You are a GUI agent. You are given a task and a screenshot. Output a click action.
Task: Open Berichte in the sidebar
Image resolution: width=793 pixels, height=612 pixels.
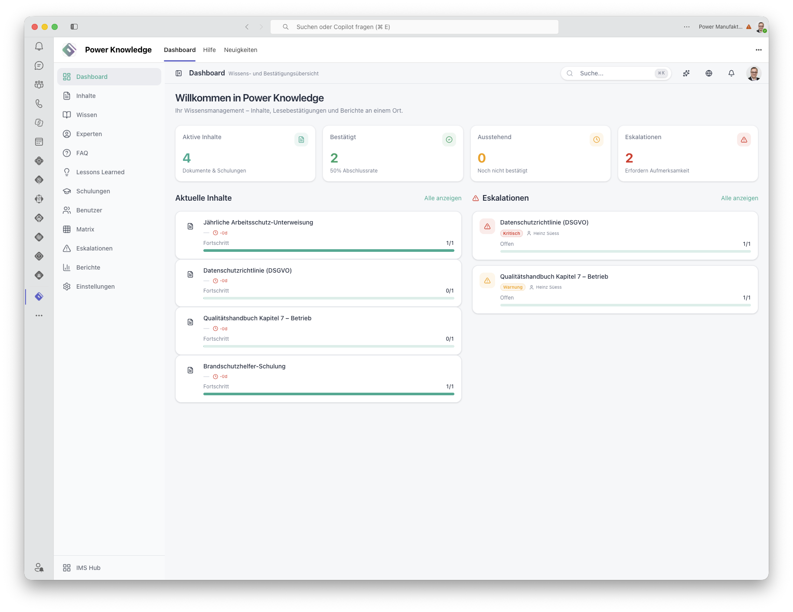coord(109,267)
